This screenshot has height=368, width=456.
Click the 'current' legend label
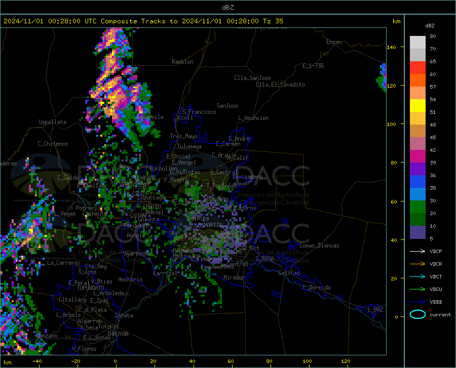click(x=440, y=314)
